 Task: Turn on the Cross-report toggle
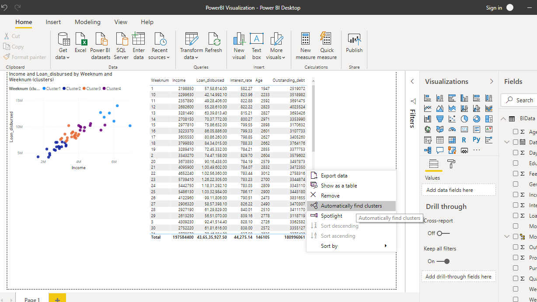443,233
